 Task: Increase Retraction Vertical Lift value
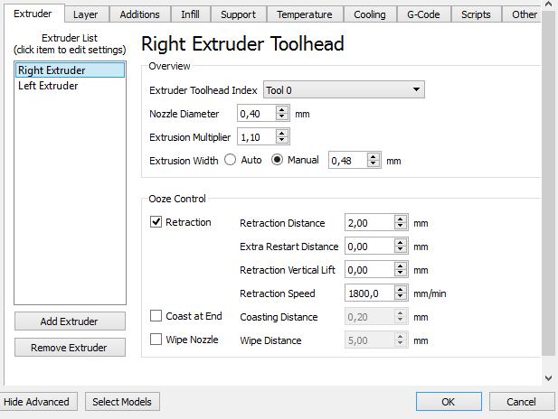[401, 265]
